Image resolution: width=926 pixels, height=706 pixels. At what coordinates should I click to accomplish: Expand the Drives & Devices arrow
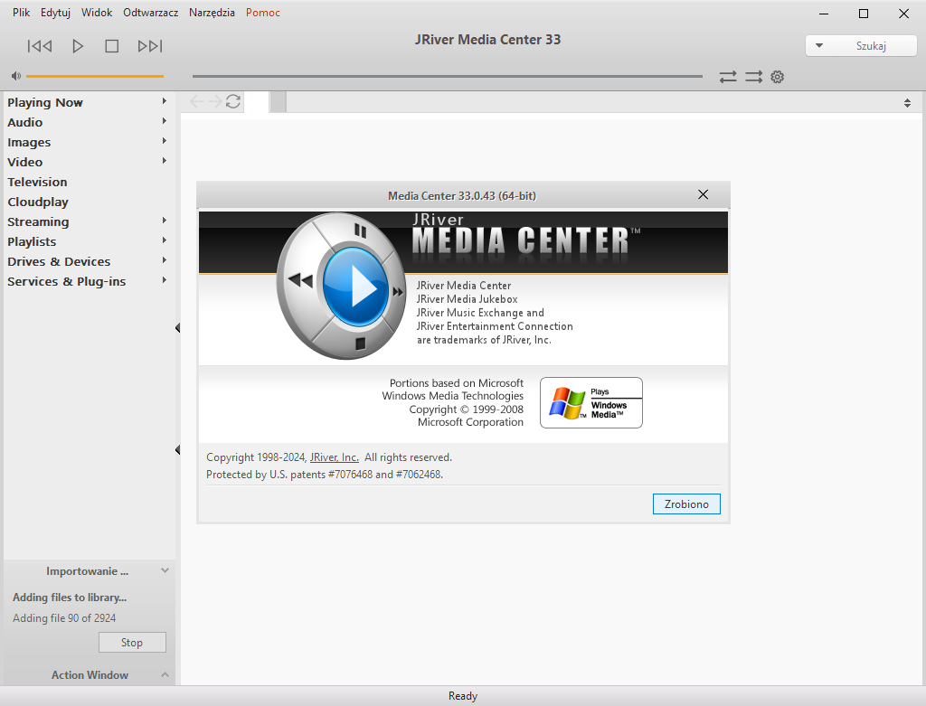165,260
